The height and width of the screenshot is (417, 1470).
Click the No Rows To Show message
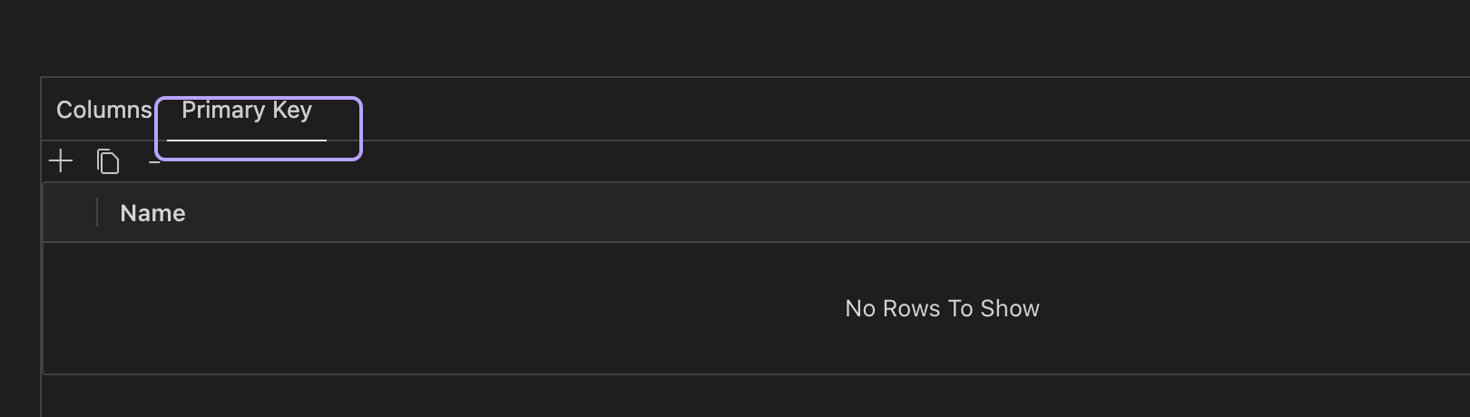click(x=942, y=308)
